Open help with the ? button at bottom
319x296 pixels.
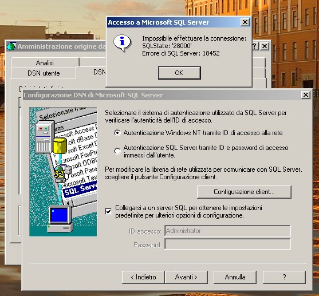[284, 277]
